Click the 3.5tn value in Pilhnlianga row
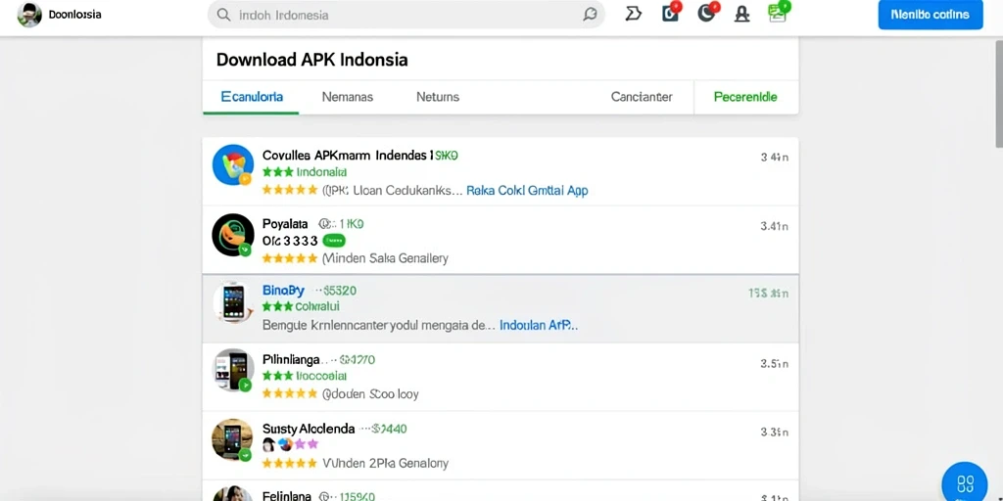The width and height of the screenshot is (1003, 501). click(774, 363)
